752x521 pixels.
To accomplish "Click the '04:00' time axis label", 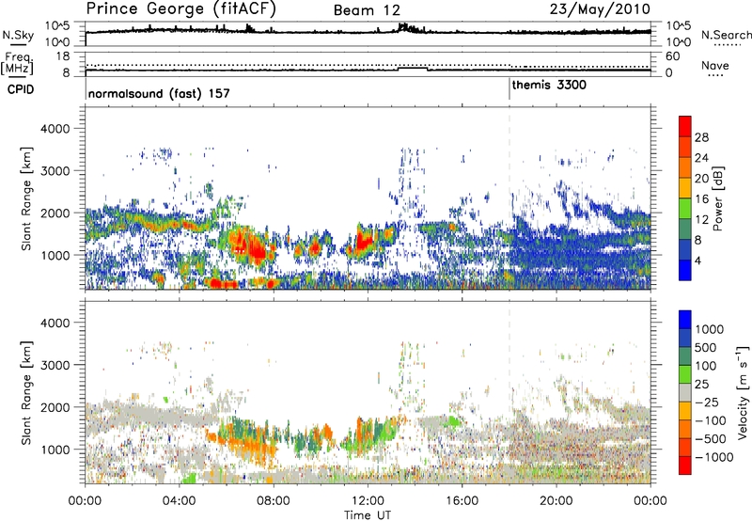I will pos(179,501).
